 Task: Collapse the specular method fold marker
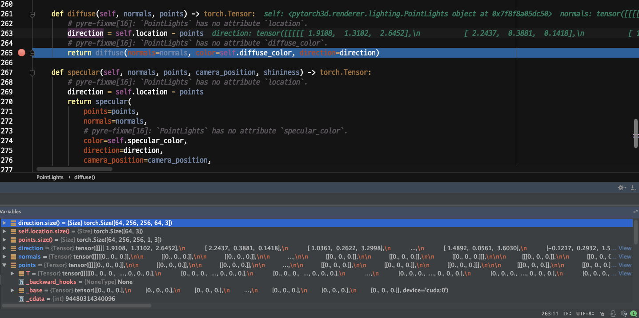pyautogui.click(x=32, y=72)
